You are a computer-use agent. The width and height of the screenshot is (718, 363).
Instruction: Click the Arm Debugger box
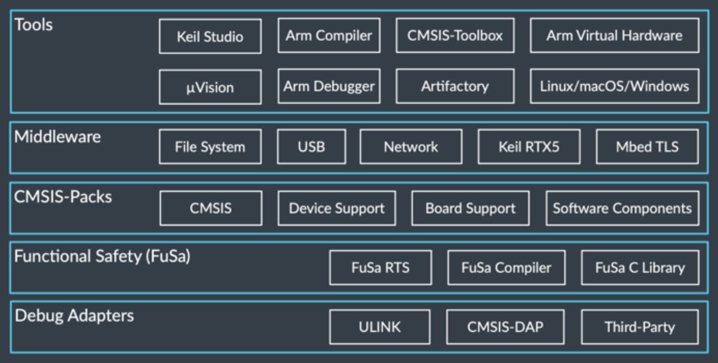point(329,86)
